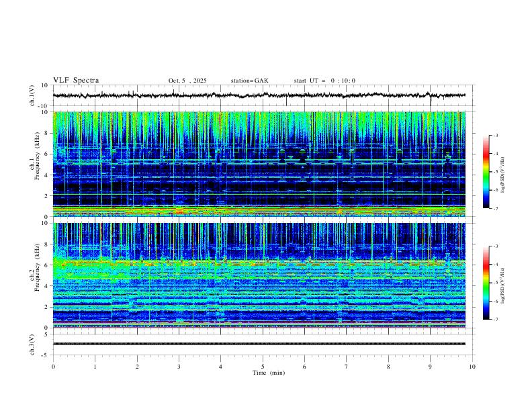Select the date text "Oct. 5 , 2025"

(x=187, y=81)
